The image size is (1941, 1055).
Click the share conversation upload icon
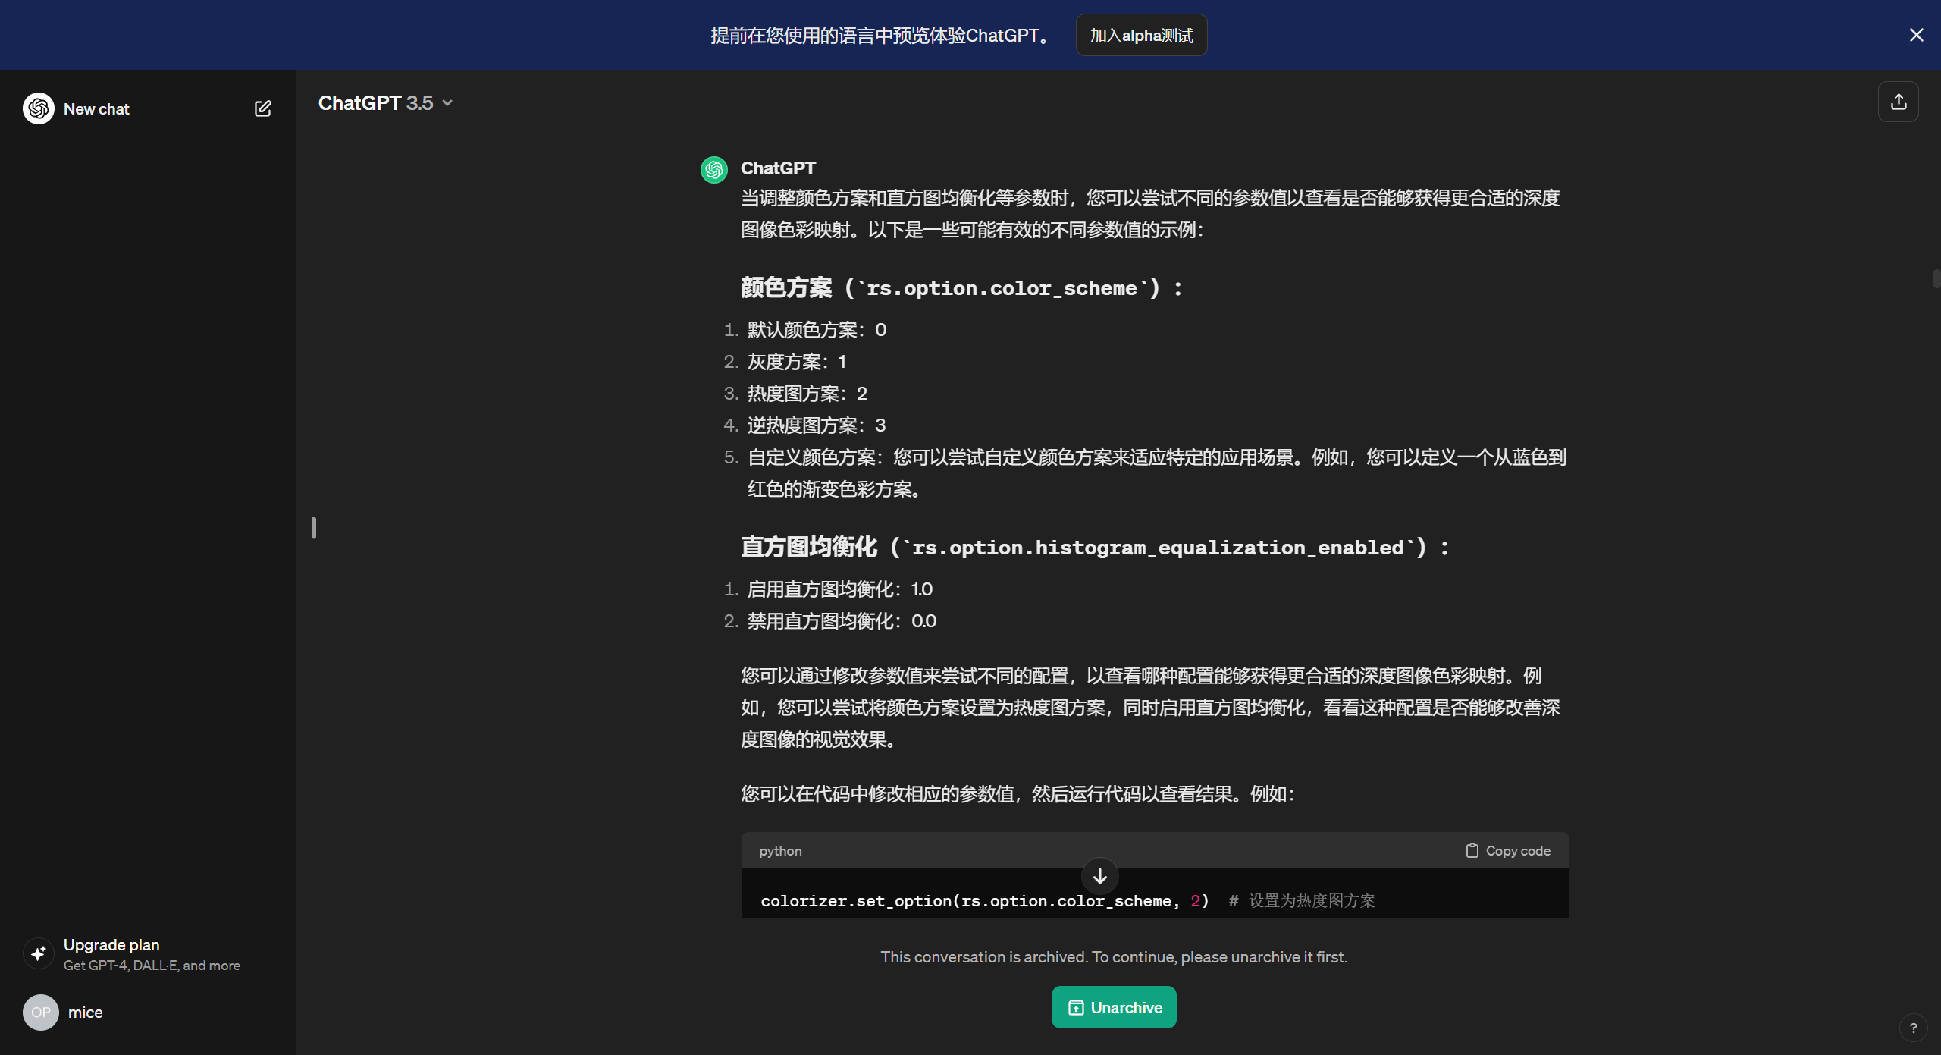[x=1898, y=102]
